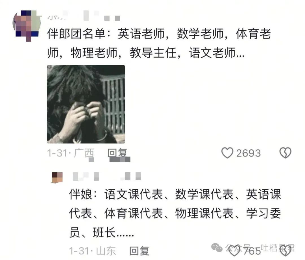Tap the 2693 like count
This screenshot has height=260, width=305.
249,153
